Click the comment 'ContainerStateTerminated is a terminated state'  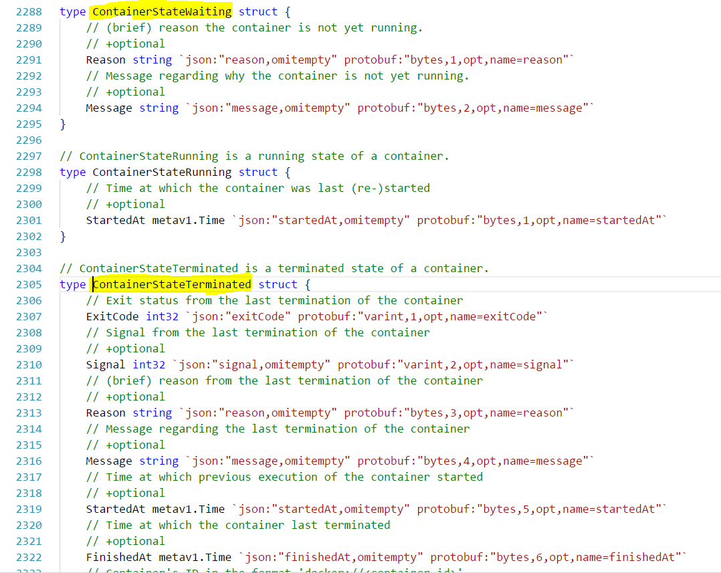[274, 268]
